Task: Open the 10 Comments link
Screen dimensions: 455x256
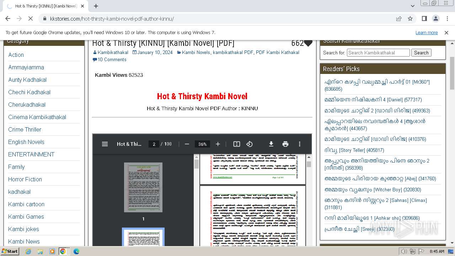Action: (112, 59)
